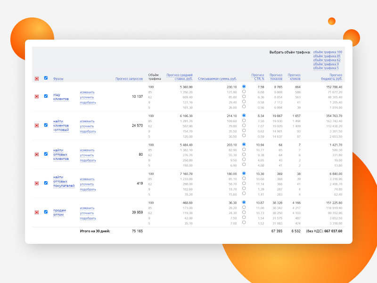Pick volume 85 radio for 'найти оптовых покупателей'
The height and width of the screenshot is (283, 377).
[x=244, y=178]
